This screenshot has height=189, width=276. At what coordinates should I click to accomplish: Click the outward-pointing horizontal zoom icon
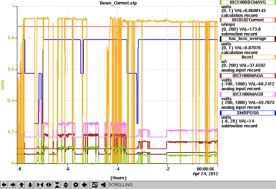click(49, 185)
